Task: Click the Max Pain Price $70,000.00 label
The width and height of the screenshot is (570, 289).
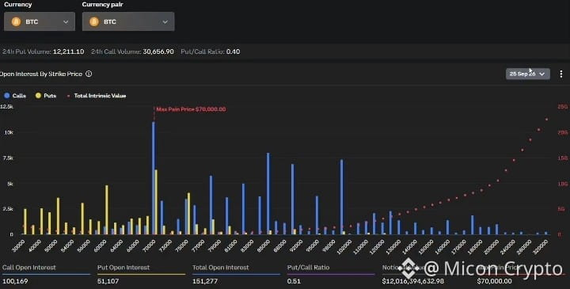Action: (x=191, y=109)
